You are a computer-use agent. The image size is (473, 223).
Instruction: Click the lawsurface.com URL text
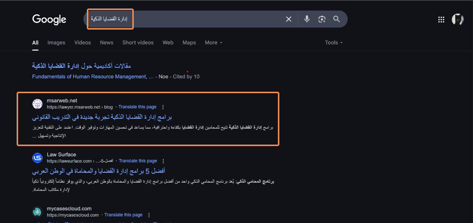coord(80,161)
